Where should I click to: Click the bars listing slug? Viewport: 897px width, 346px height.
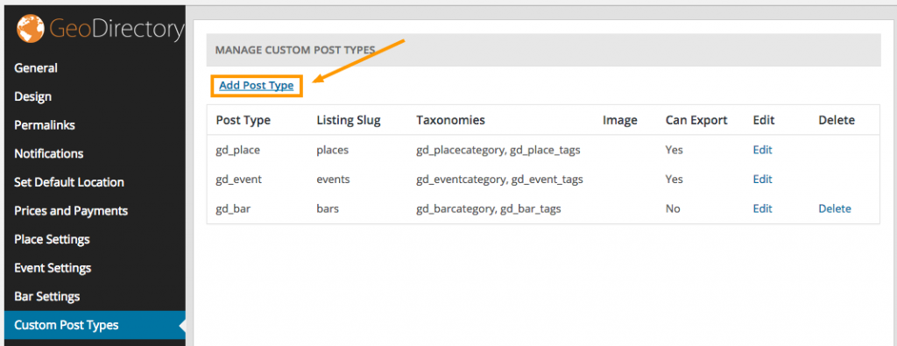(x=328, y=208)
